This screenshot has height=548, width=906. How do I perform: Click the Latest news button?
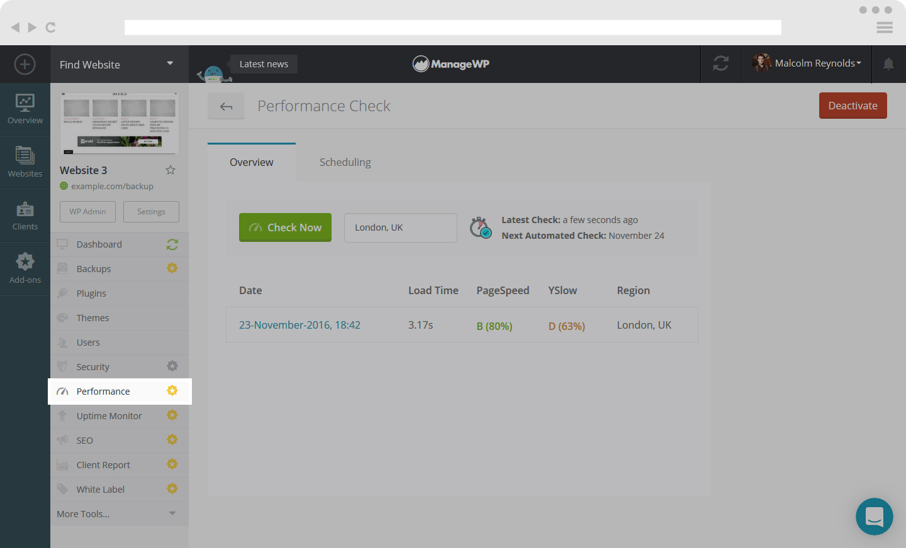click(x=264, y=64)
